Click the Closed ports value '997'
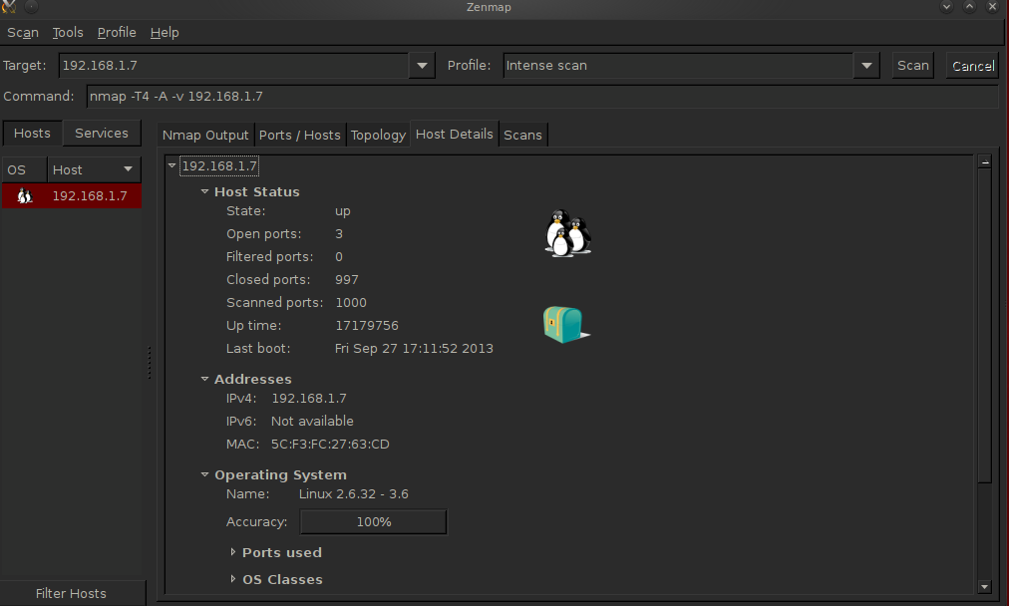Viewport: 1009px width, 606px height. coord(347,280)
